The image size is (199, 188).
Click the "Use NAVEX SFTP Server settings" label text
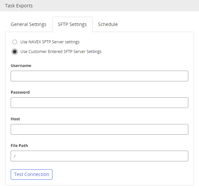tap(50, 42)
